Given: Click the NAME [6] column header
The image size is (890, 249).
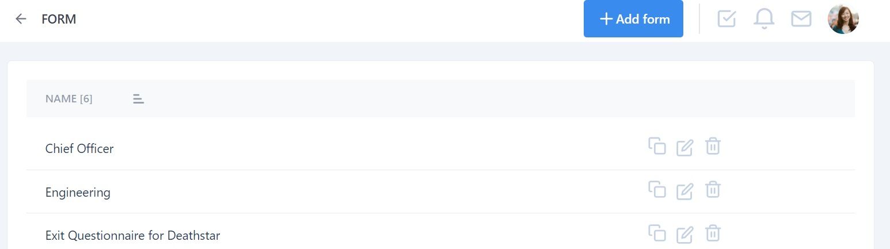Looking at the screenshot, I should coord(69,99).
